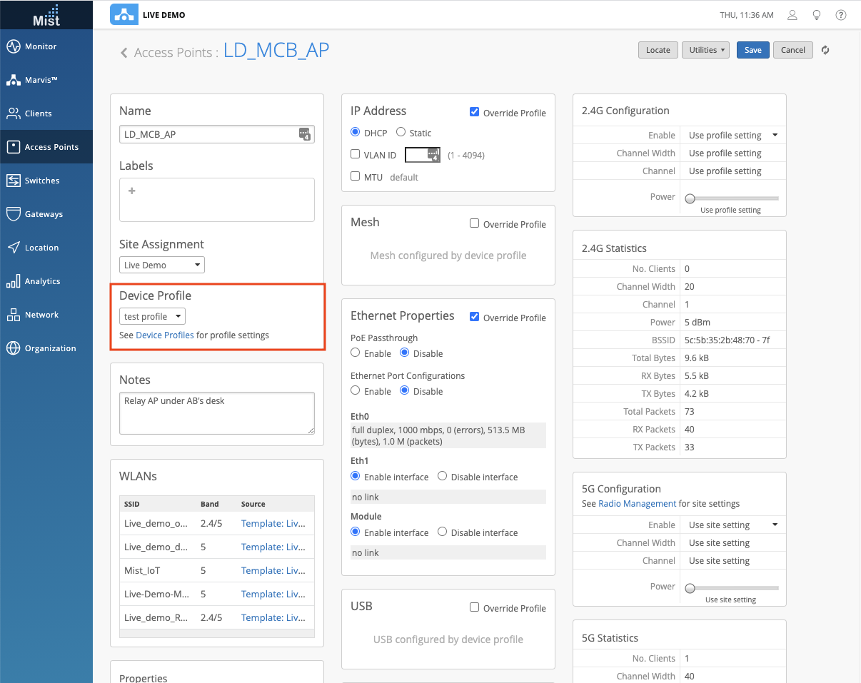Viewport: 861px width, 683px height.
Task: Select the Static IP address radio button
Action: click(401, 132)
